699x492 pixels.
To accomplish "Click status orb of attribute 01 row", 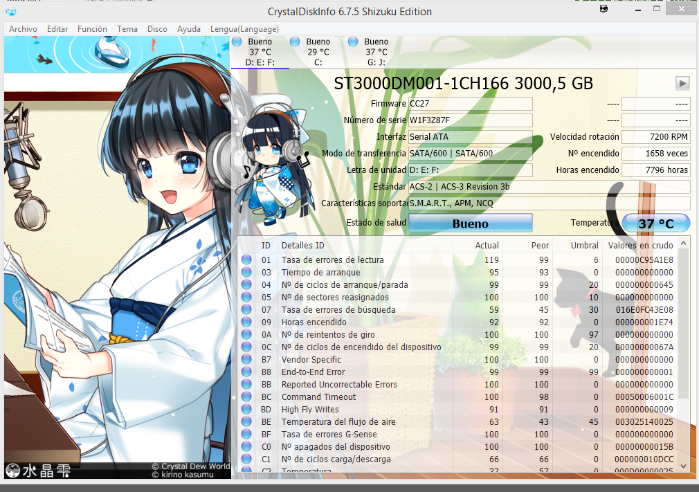I will point(246,259).
